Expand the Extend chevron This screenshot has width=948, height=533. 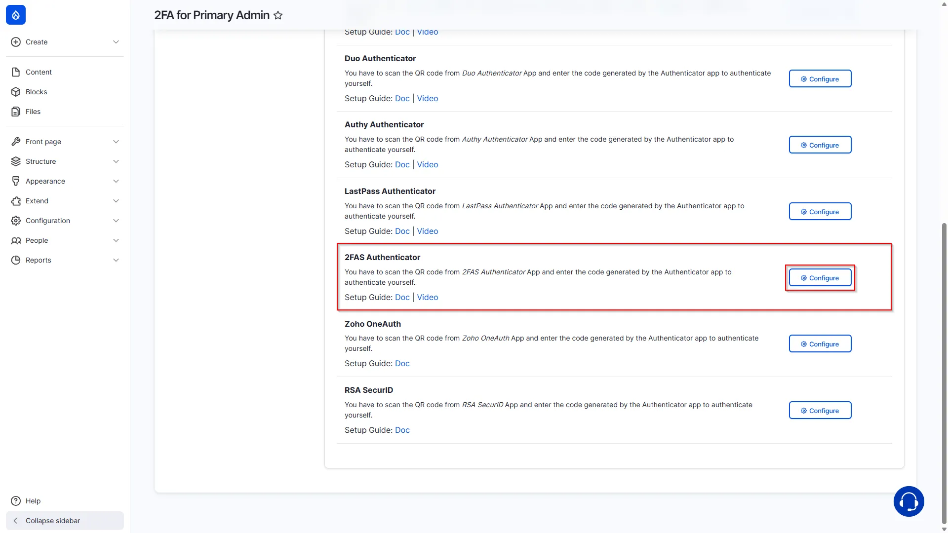(x=116, y=201)
